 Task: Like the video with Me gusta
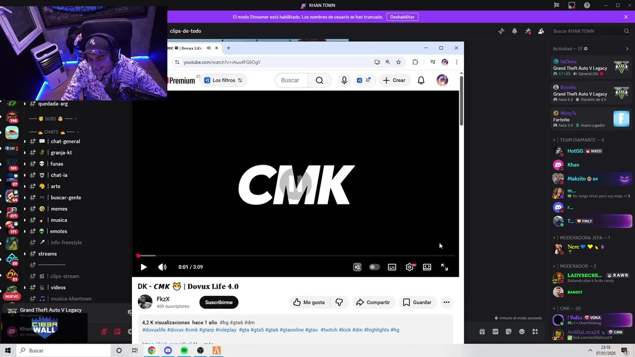coord(309,302)
